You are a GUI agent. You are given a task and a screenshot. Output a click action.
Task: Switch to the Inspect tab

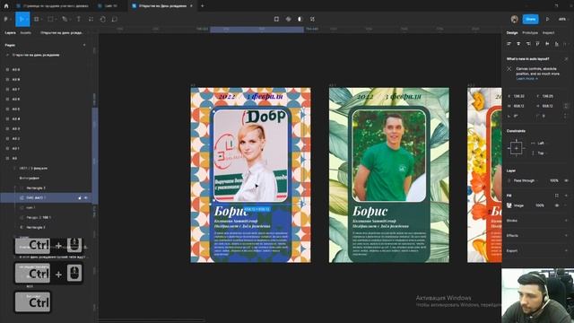pos(548,32)
